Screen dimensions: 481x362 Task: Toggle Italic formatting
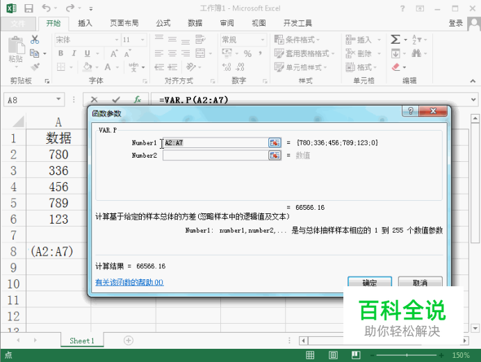point(74,54)
